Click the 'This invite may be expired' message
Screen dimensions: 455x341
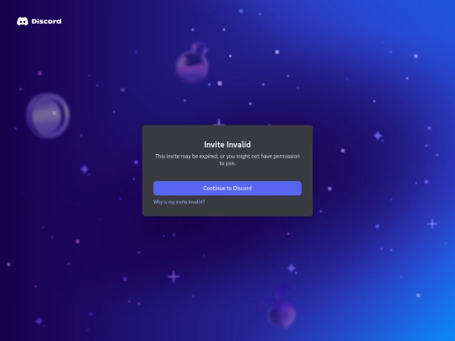(x=227, y=160)
